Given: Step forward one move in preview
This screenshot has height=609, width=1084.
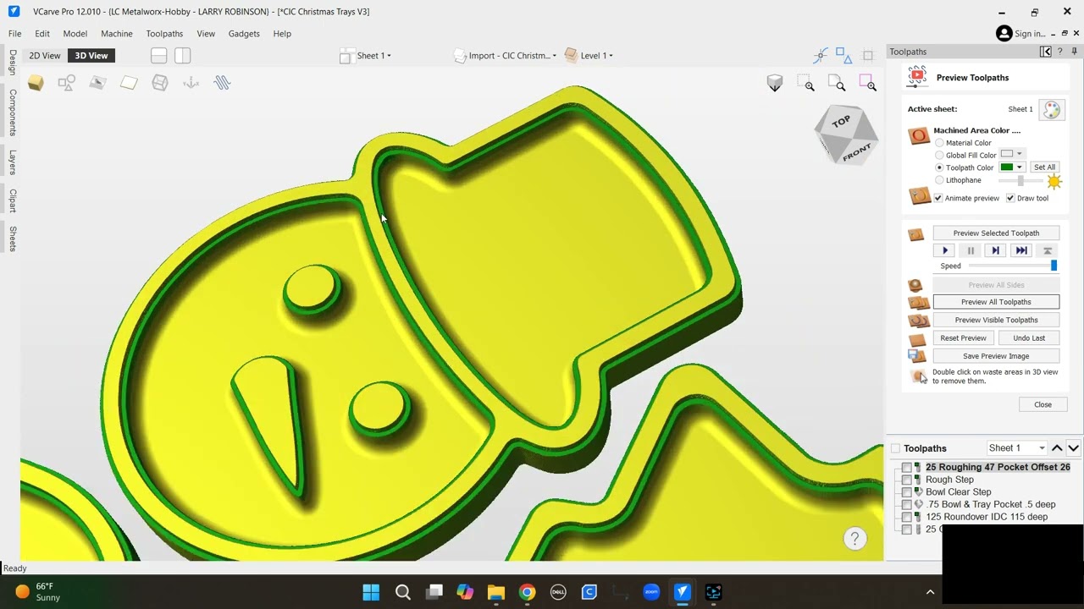Looking at the screenshot, I should [x=996, y=250].
